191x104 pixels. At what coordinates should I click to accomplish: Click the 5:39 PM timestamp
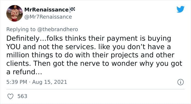click(x=17, y=82)
